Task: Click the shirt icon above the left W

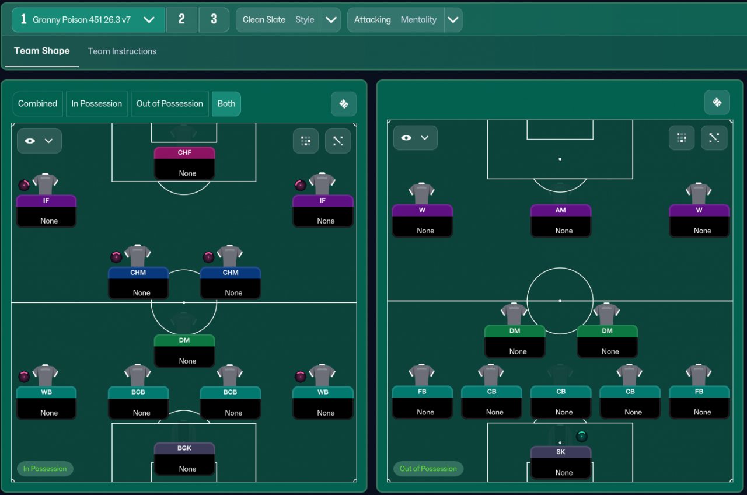Action: 422,194
